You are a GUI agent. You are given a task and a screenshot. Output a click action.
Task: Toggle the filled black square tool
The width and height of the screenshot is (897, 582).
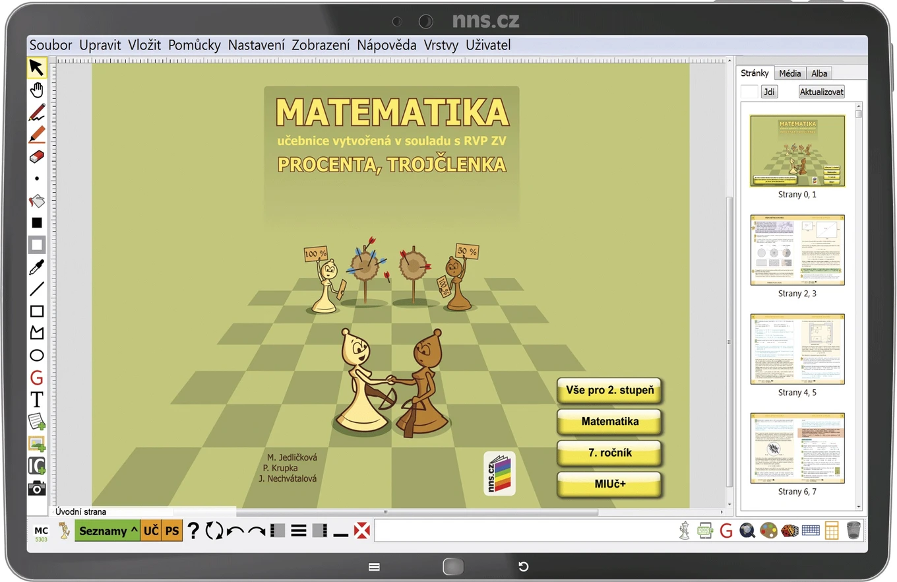[x=37, y=223]
